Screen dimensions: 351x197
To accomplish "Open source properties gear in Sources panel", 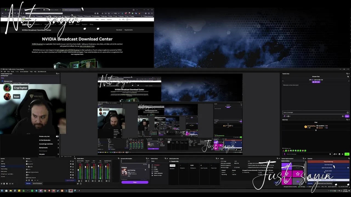I will [x=32, y=180].
